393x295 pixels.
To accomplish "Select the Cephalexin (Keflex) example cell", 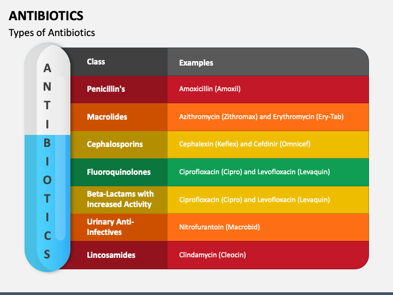I will 268,144.
